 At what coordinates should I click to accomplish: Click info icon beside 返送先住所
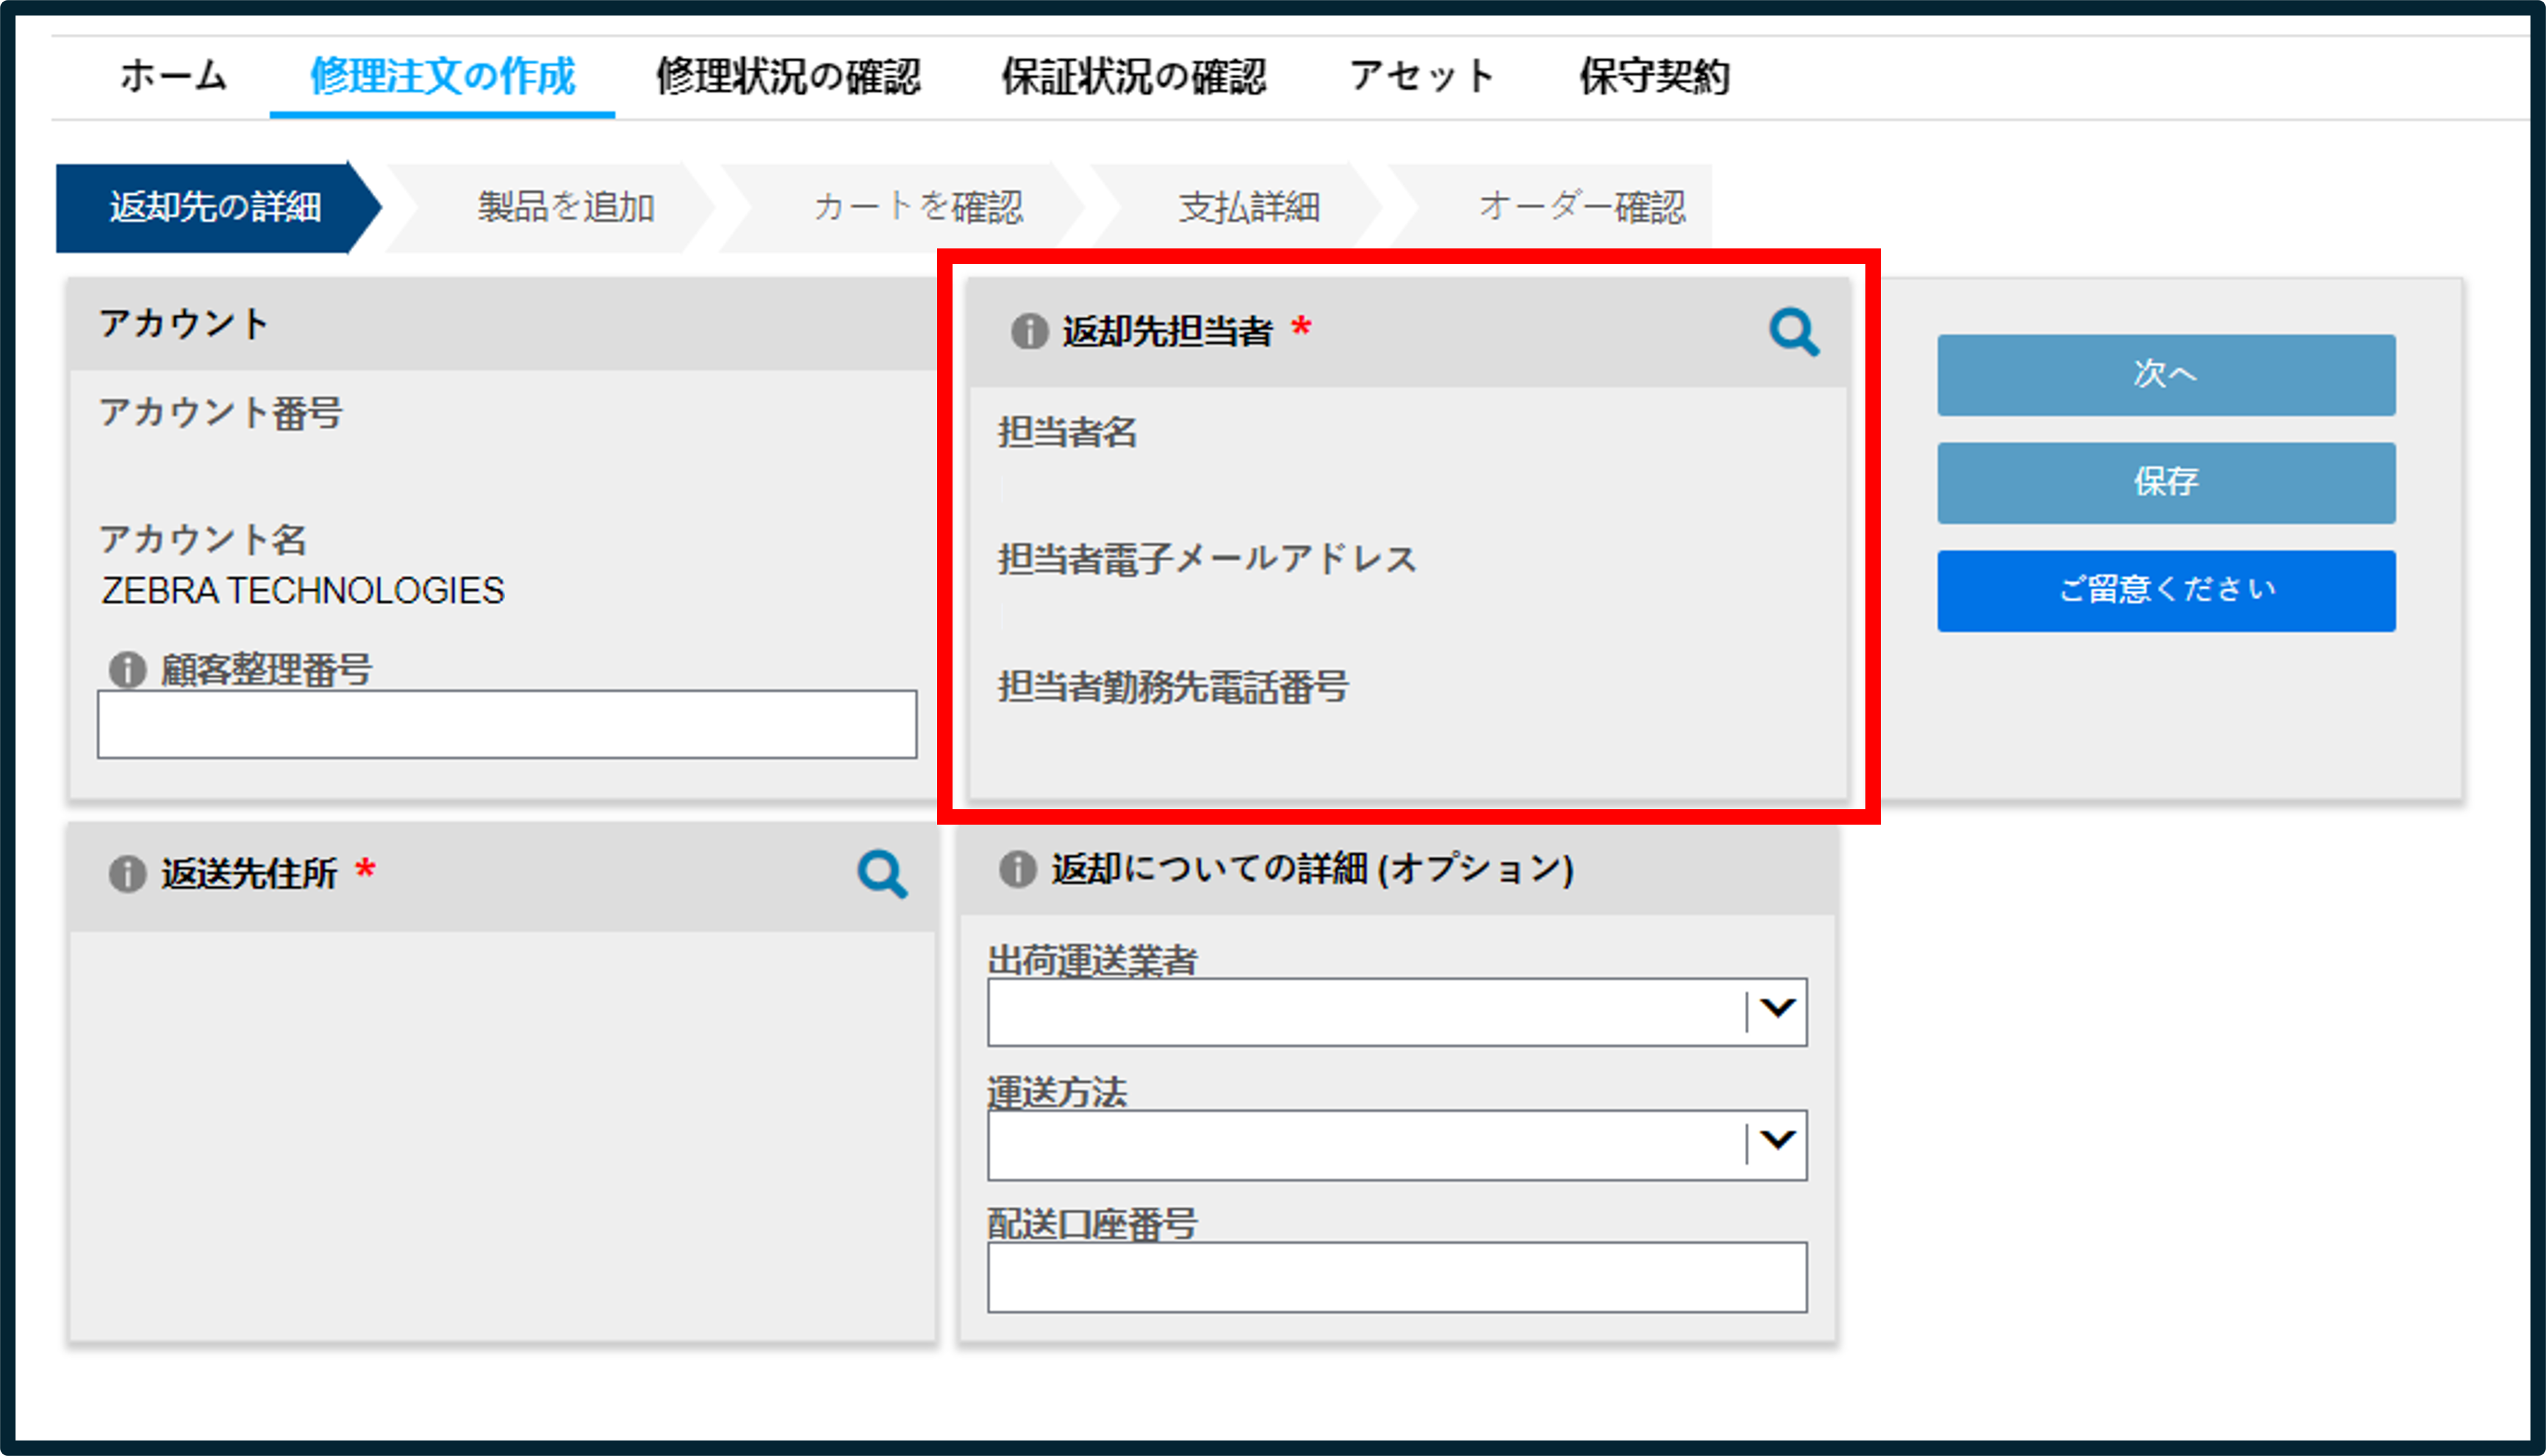point(127,874)
